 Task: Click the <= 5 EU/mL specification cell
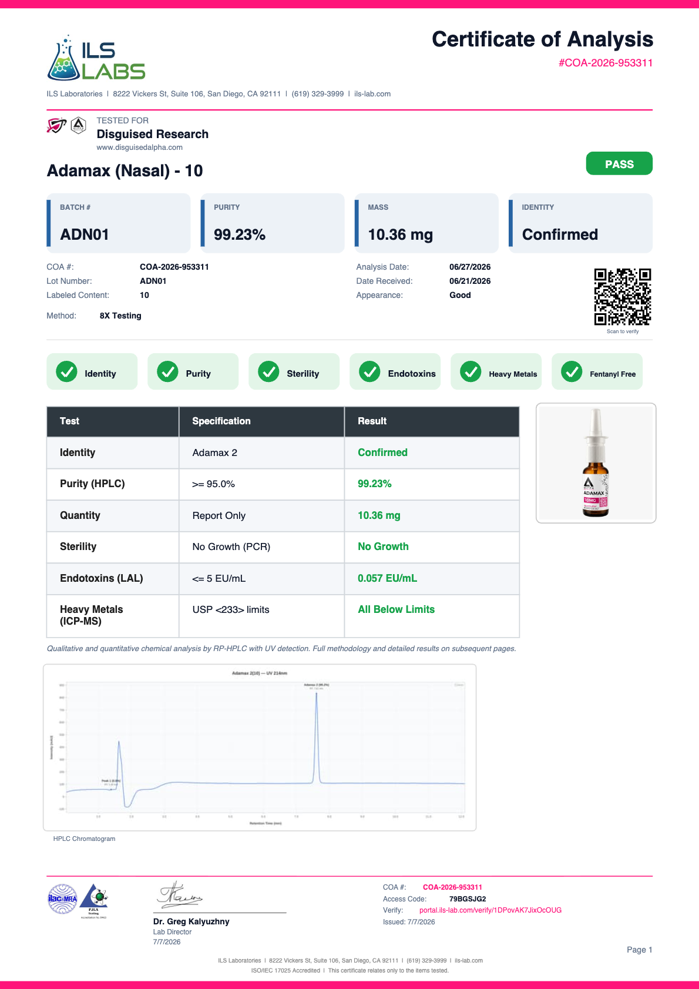(x=261, y=579)
